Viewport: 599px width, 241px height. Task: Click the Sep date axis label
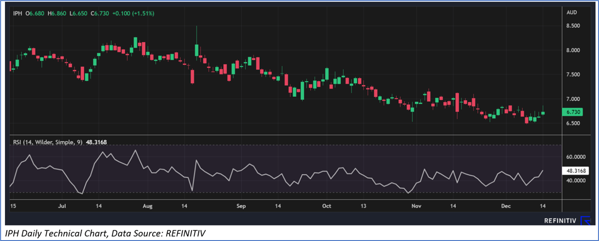241,206
